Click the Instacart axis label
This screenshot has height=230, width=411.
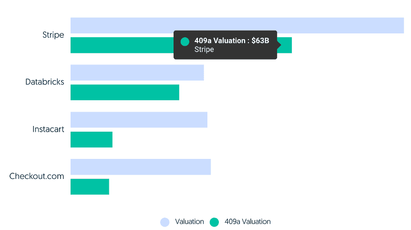[x=48, y=129]
